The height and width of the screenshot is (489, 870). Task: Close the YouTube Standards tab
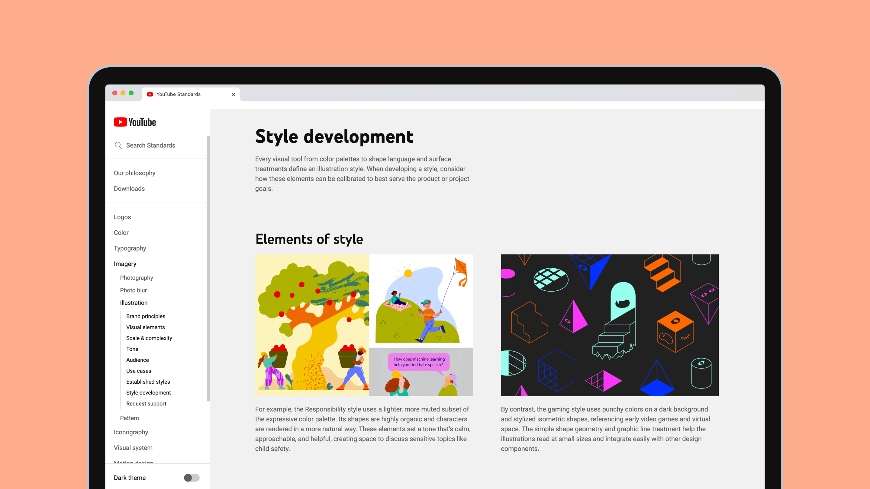click(234, 94)
